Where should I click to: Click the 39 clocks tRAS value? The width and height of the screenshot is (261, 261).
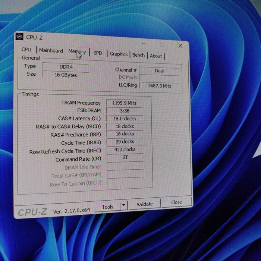tap(125, 142)
